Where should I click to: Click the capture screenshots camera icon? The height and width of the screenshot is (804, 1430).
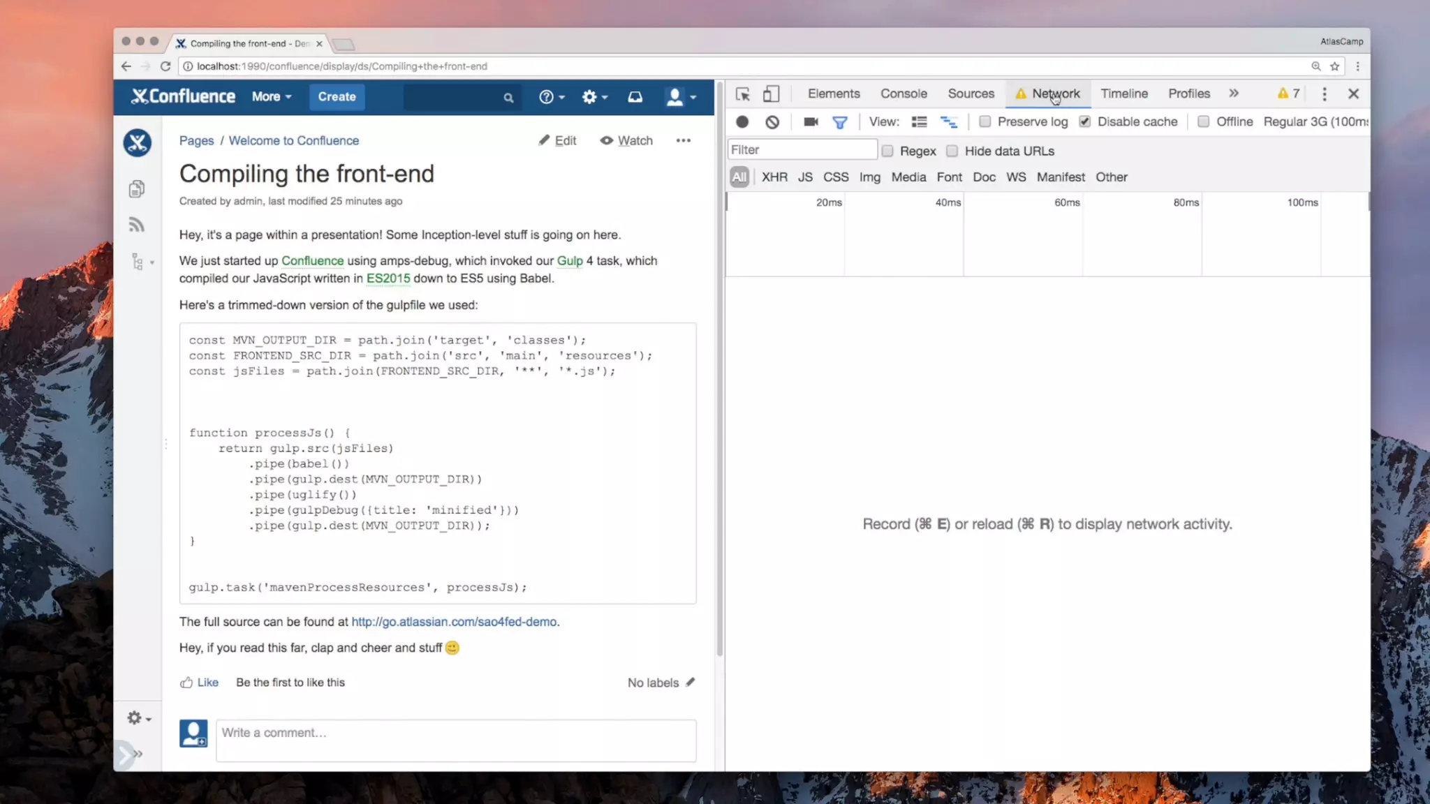coord(810,122)
